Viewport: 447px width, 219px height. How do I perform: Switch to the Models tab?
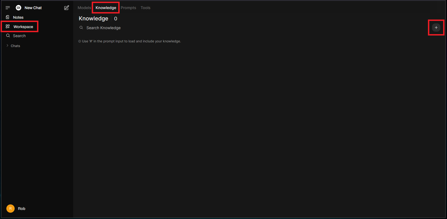(x=84, y=8)
